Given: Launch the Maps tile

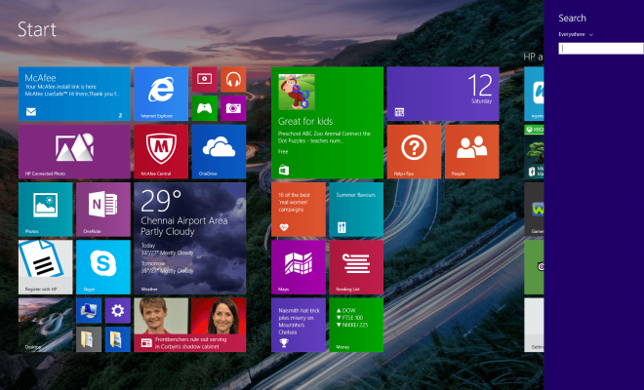Looking at the screenshot, I should click(x=299, y=267).
